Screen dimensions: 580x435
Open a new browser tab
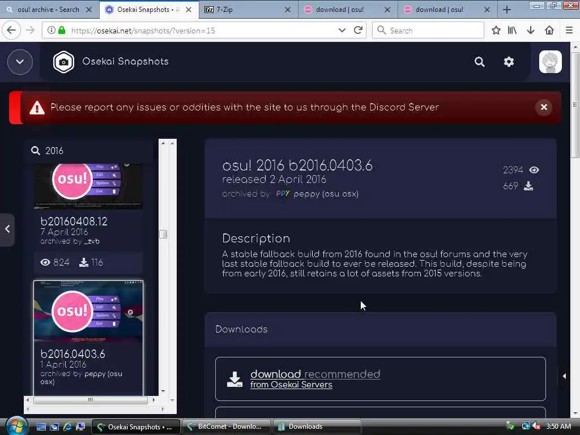coord(507,10)
